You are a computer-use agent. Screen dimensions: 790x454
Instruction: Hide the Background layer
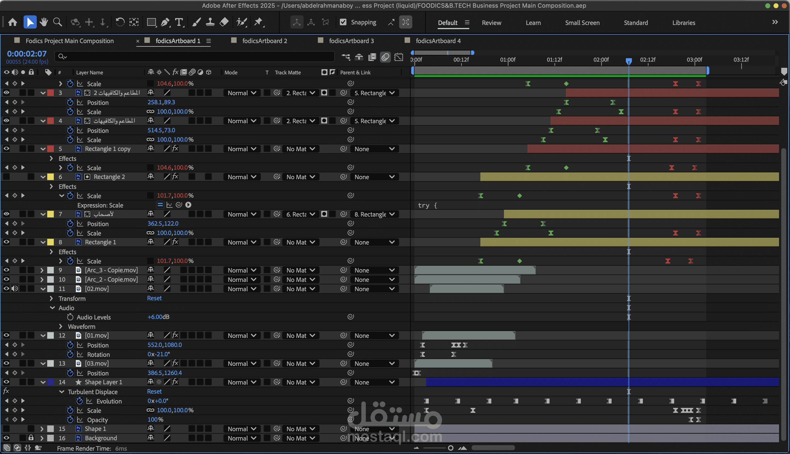[x=6, y=438]
